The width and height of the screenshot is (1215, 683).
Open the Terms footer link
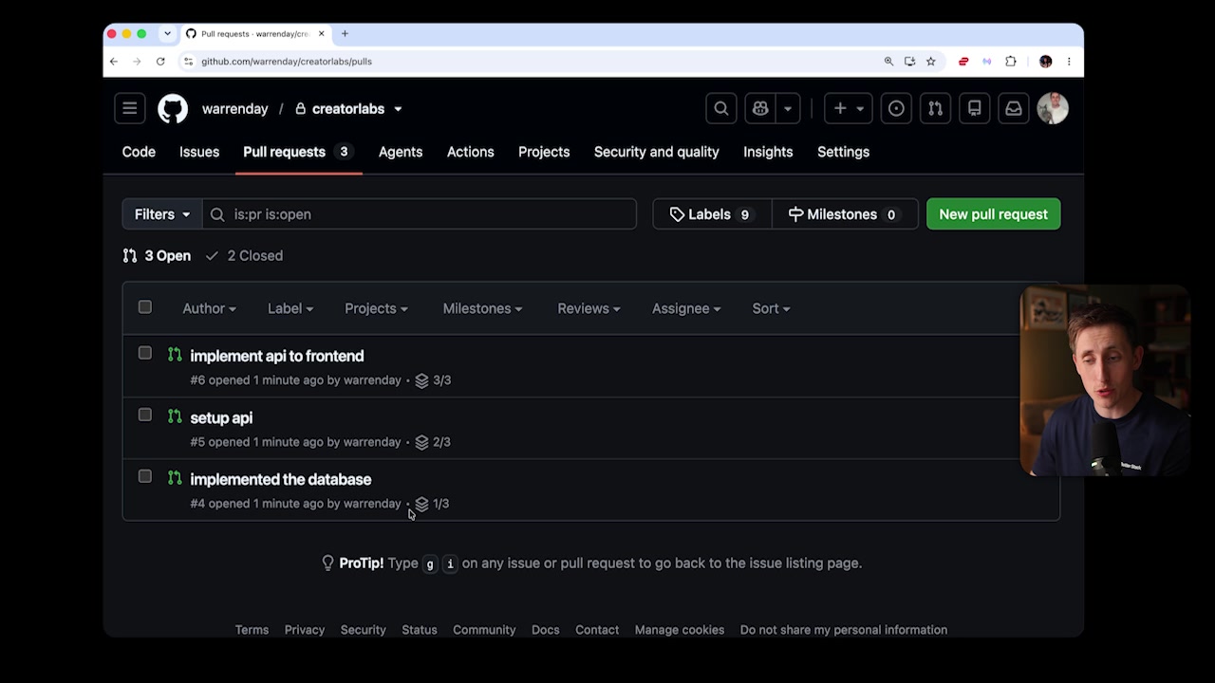pyautogui.click(x=252, y=630)
